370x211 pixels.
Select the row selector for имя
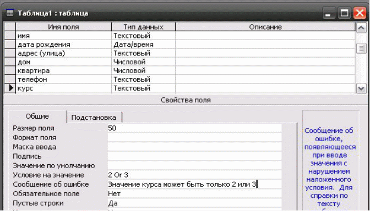[10, 36]
